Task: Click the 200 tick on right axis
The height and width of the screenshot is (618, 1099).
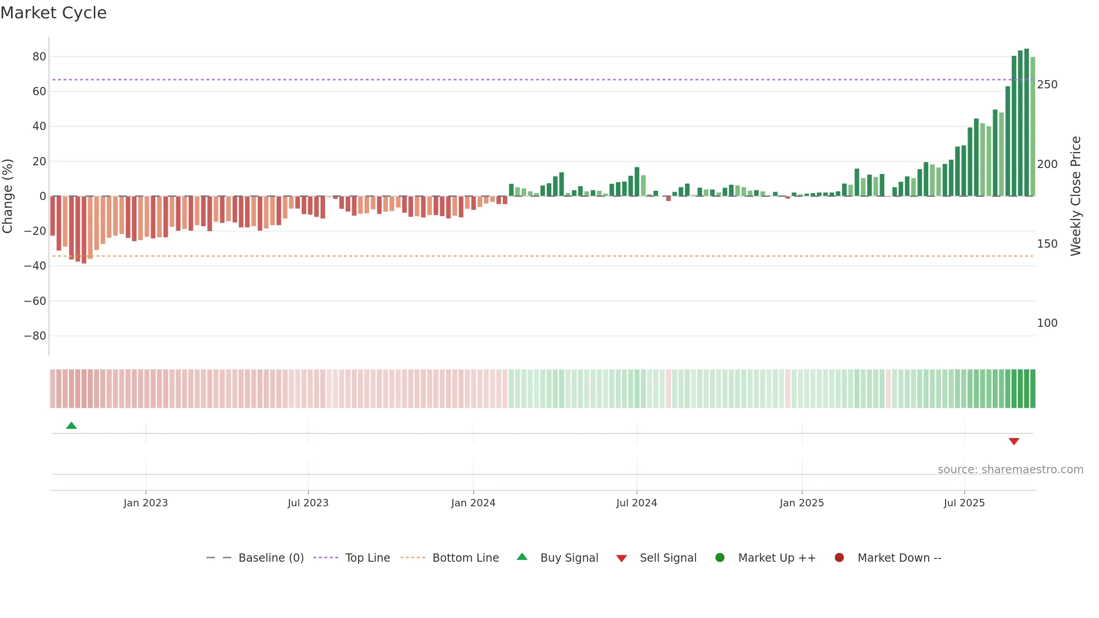Action: 1047,164
